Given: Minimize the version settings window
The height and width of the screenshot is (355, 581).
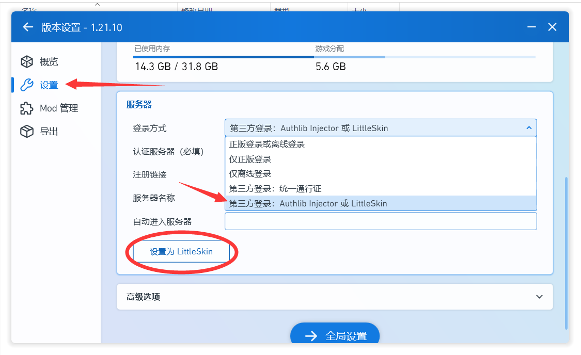Looking at the screenshot, I should (x=531, y=27).
